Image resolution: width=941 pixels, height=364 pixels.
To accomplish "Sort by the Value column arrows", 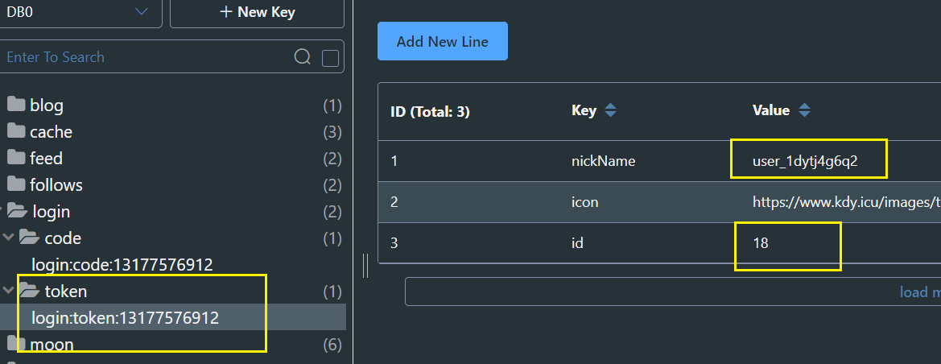I will tap(804, 111).
